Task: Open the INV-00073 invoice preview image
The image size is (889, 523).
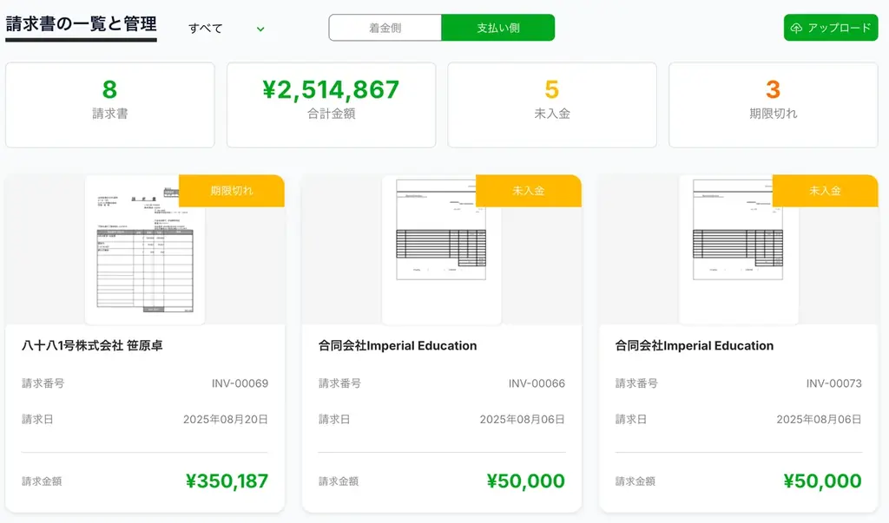Action: 738,247
